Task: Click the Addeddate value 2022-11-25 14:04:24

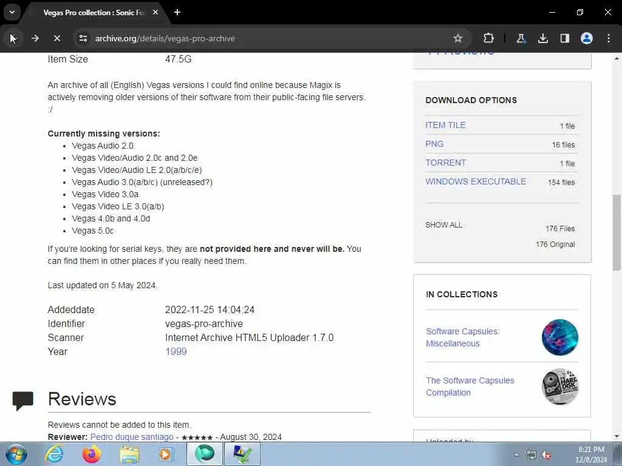Action: coord(210,309)
